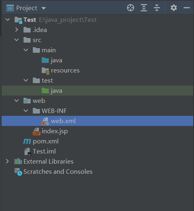Select the web.xml file
194x211 pixels.
(97, 121)
